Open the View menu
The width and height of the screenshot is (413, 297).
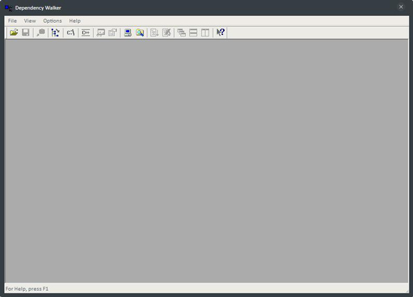(x=30, y=21)
